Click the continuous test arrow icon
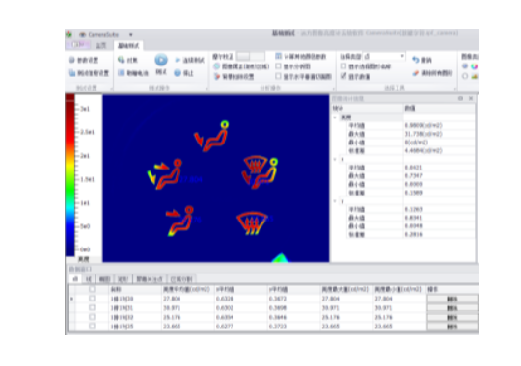 178,60
